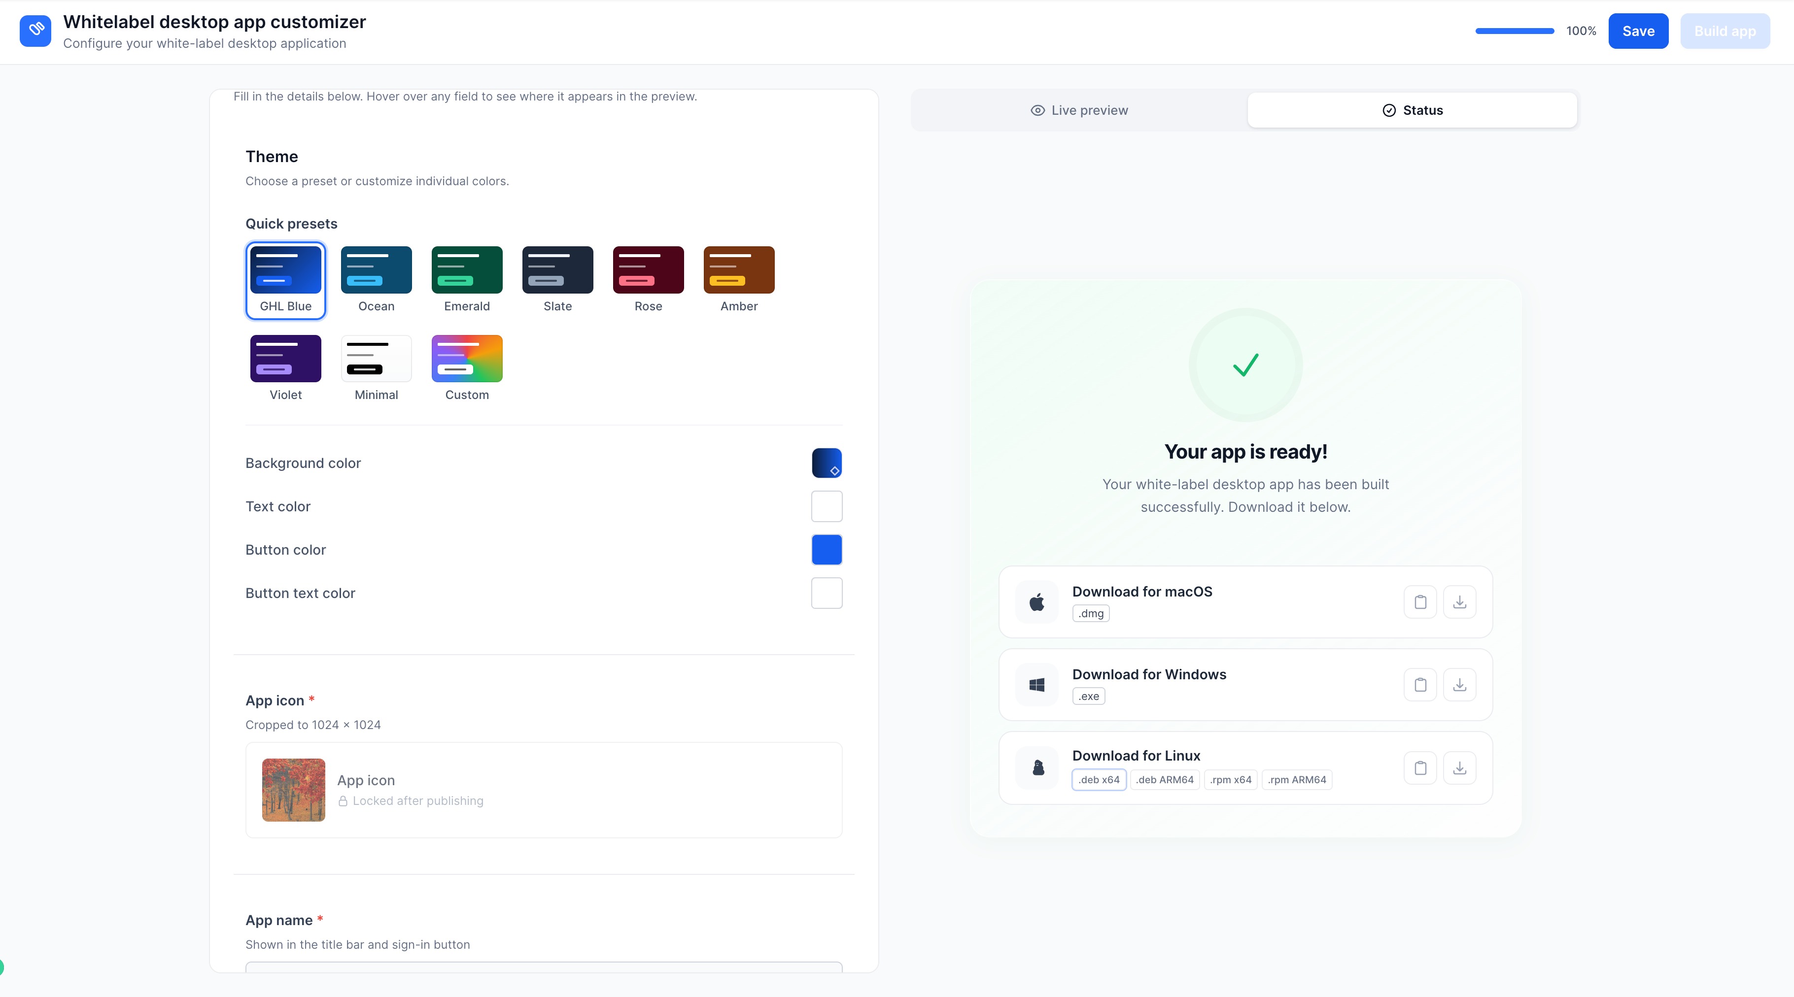Switch to the Live preview tab
This screenshot has width=1794, height=997.
(1079, 110)
